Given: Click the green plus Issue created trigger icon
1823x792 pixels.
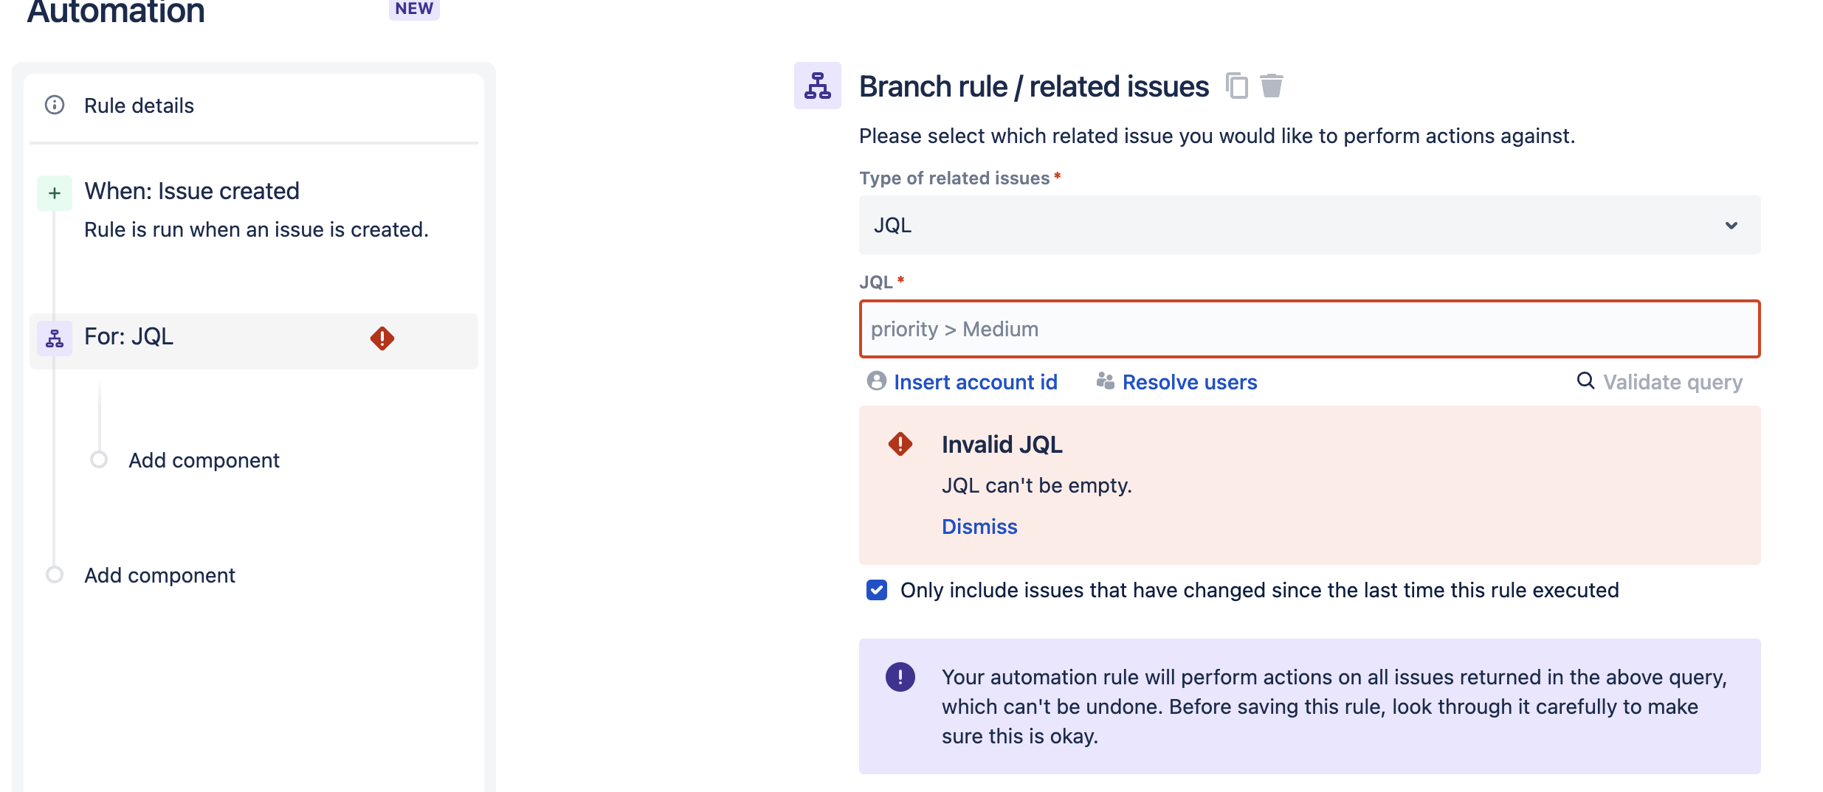Looking at the screenshot, I should pos(55,193).
